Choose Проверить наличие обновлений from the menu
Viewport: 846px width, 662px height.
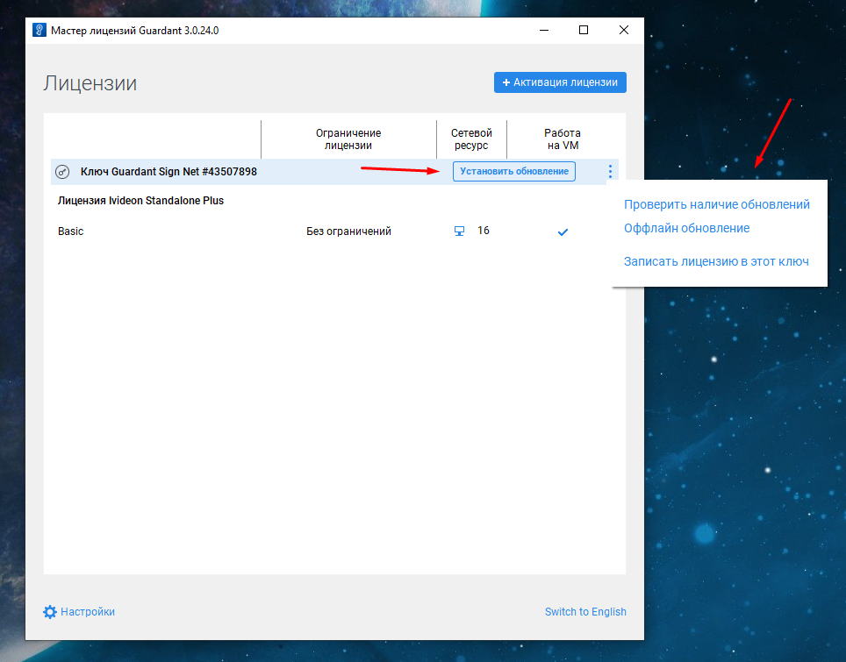(716, 205)
